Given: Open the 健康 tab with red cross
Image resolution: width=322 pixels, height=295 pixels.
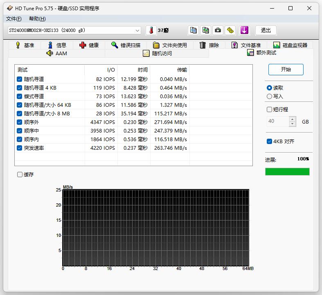Looking at the screenshot, I should (89, 45).
